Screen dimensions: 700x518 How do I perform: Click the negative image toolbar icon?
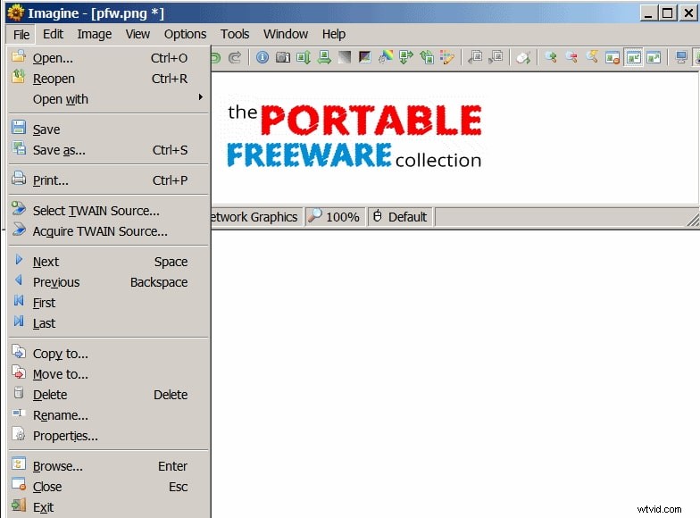coord(364,57)
